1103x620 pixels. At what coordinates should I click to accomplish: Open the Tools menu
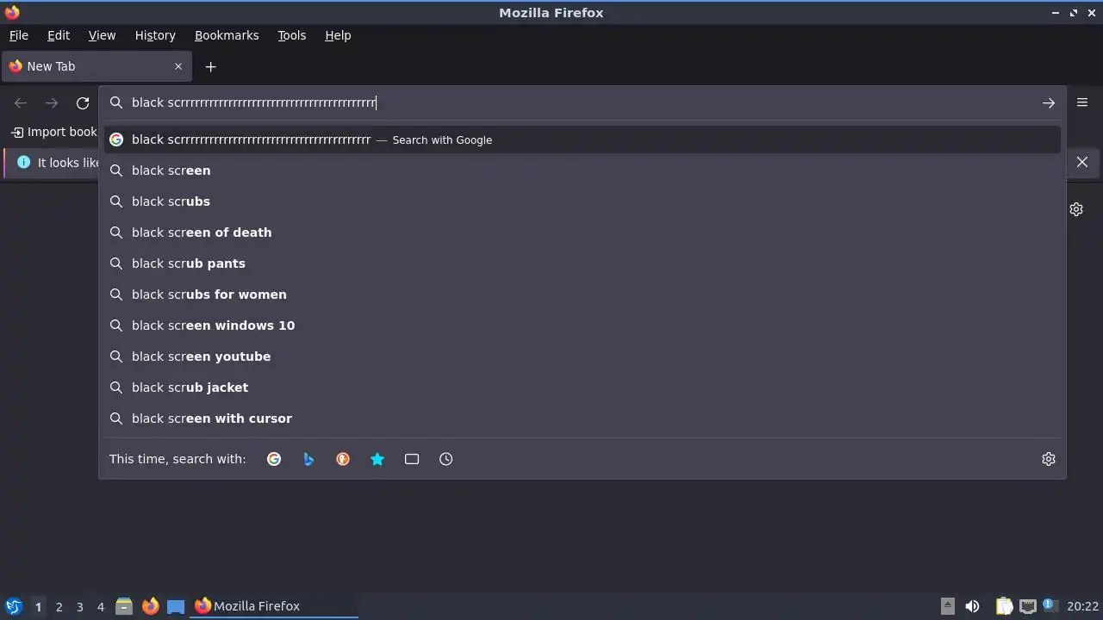click(291, 35)
